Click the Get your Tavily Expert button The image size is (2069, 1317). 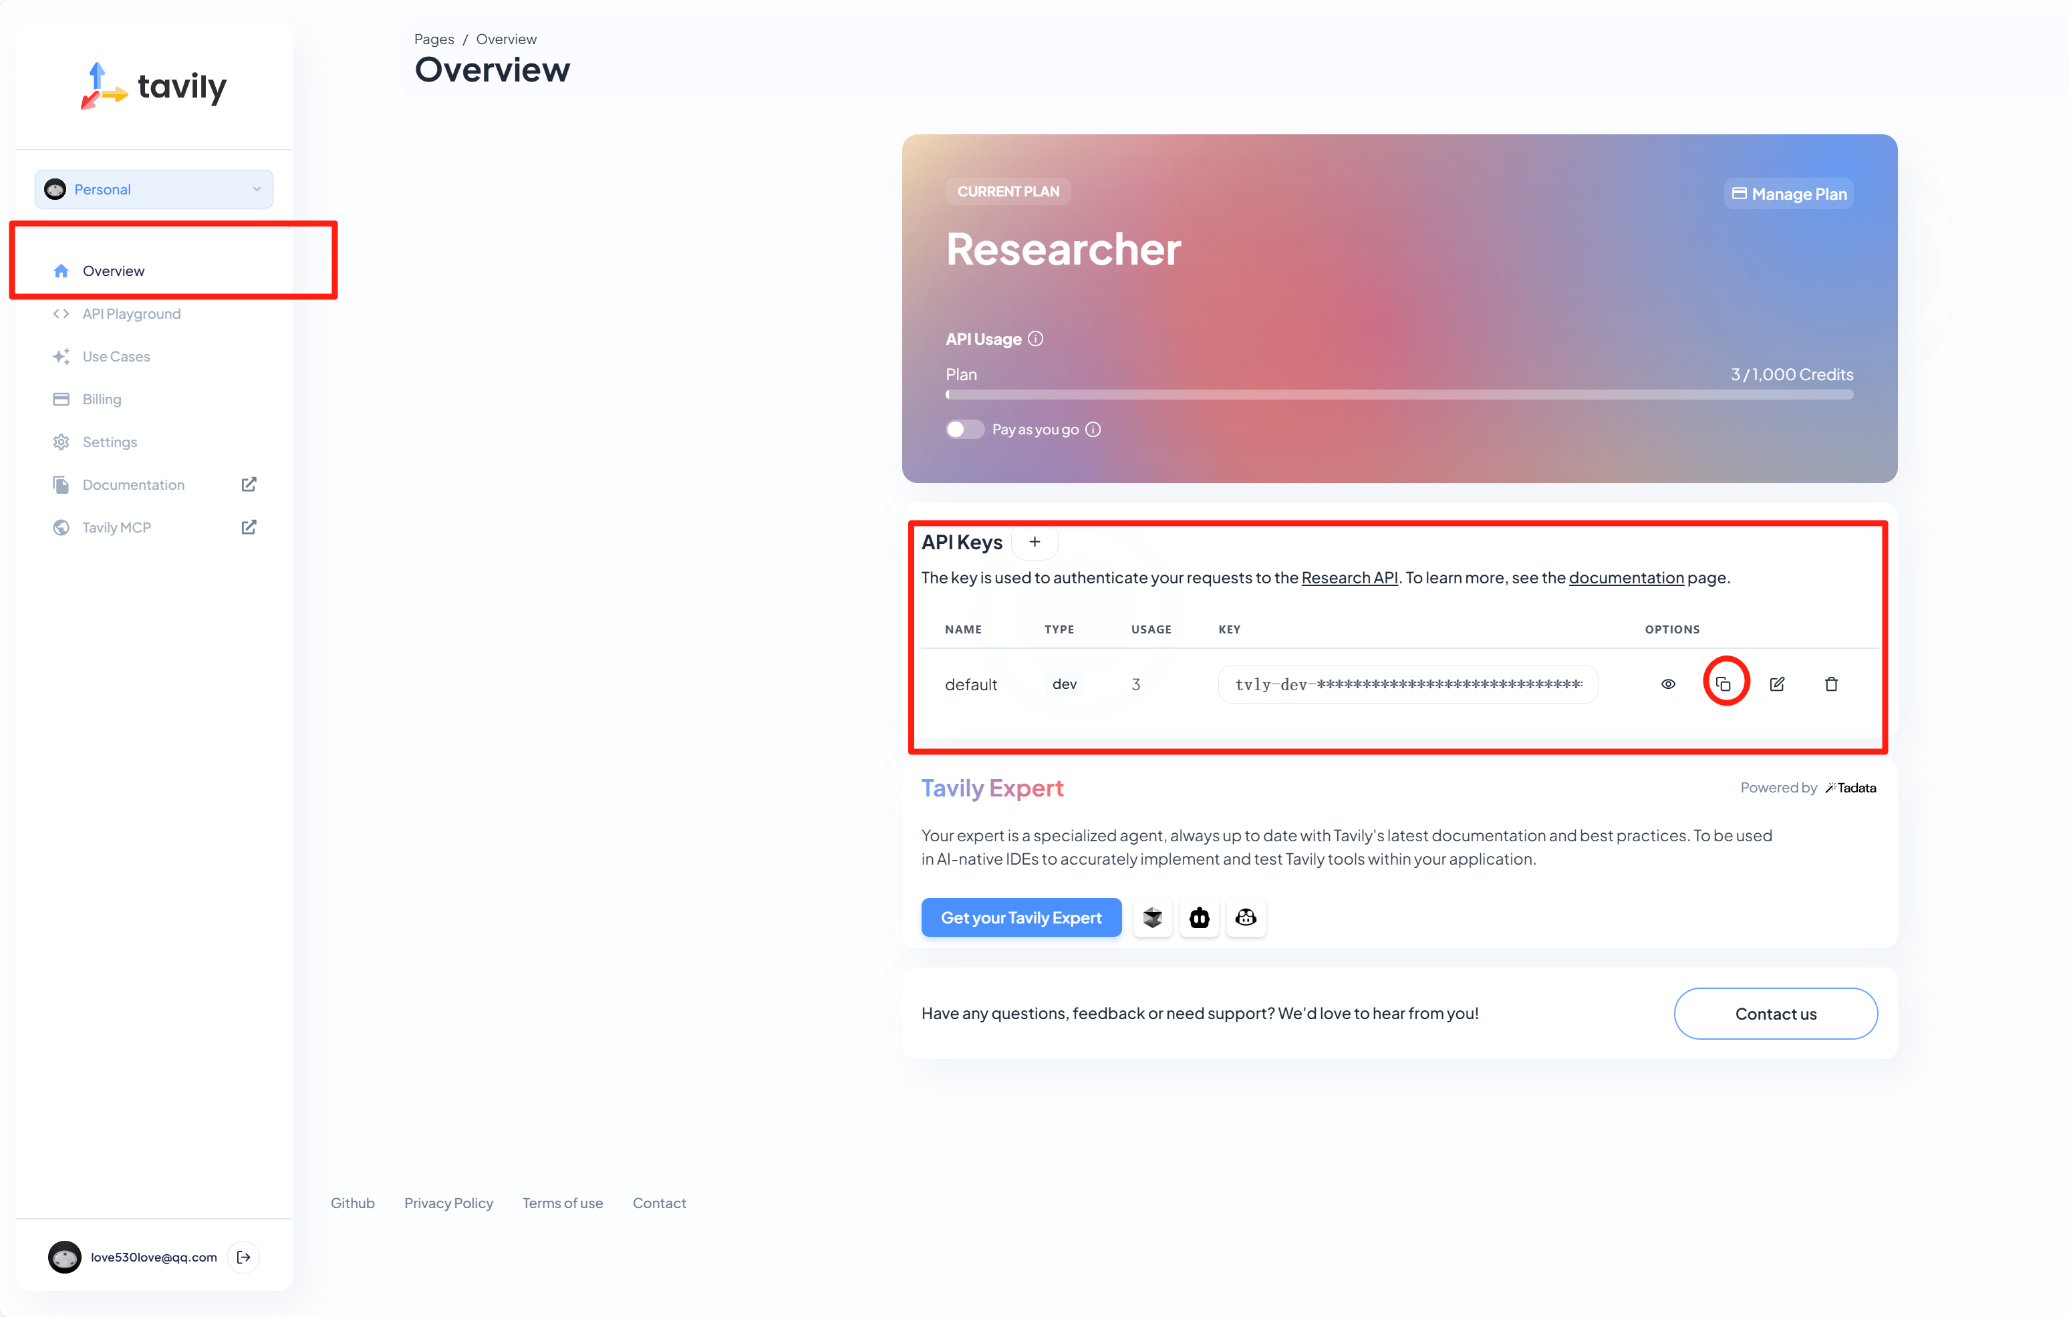click(x=1020, y=917)
